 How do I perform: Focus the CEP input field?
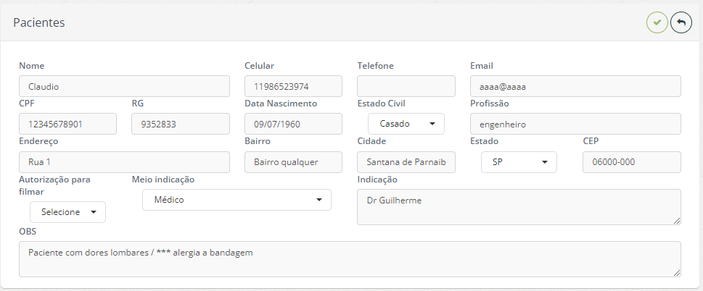(x=632, y=162)
